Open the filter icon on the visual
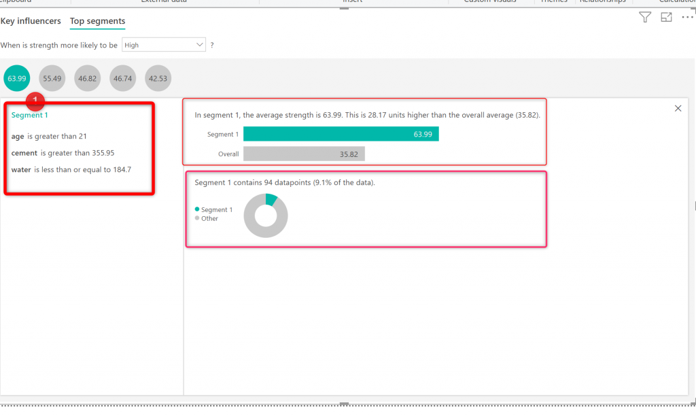 [645, 18]
